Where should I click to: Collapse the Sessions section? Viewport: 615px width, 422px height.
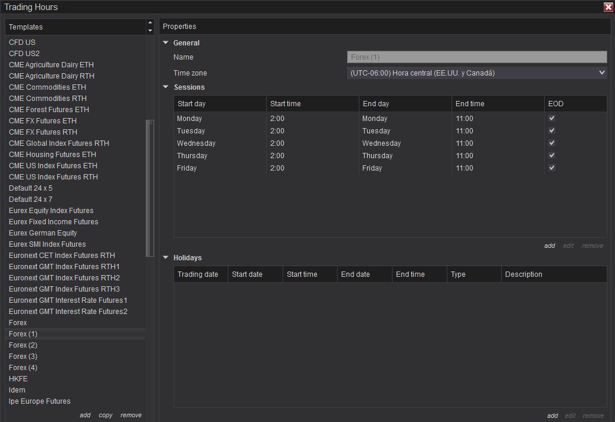point(166,87)
